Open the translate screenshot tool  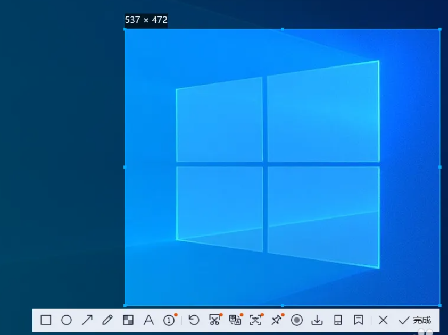[x=235, y=320]
